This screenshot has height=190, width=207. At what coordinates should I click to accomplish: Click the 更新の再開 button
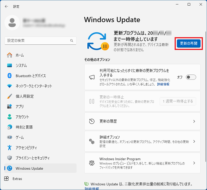click(x=189, y=43)
